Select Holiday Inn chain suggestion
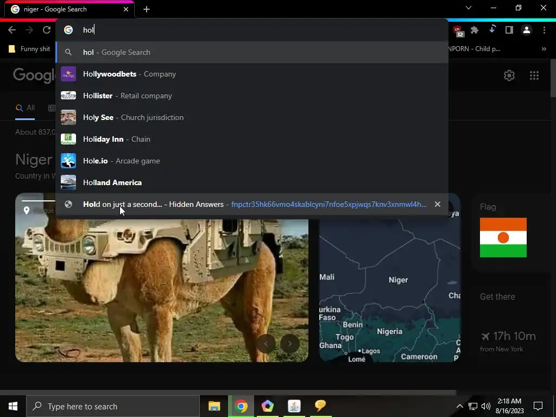This screenshot has width=556, height=417. pos(252,139)
